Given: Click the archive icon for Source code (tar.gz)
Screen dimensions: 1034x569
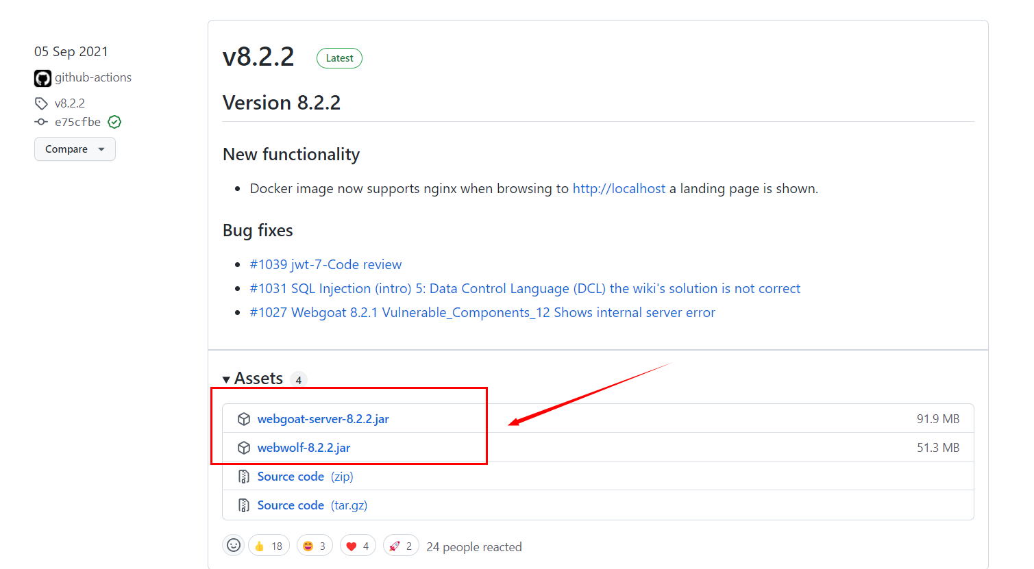Looking at the screenshot, I should point(243,505).
